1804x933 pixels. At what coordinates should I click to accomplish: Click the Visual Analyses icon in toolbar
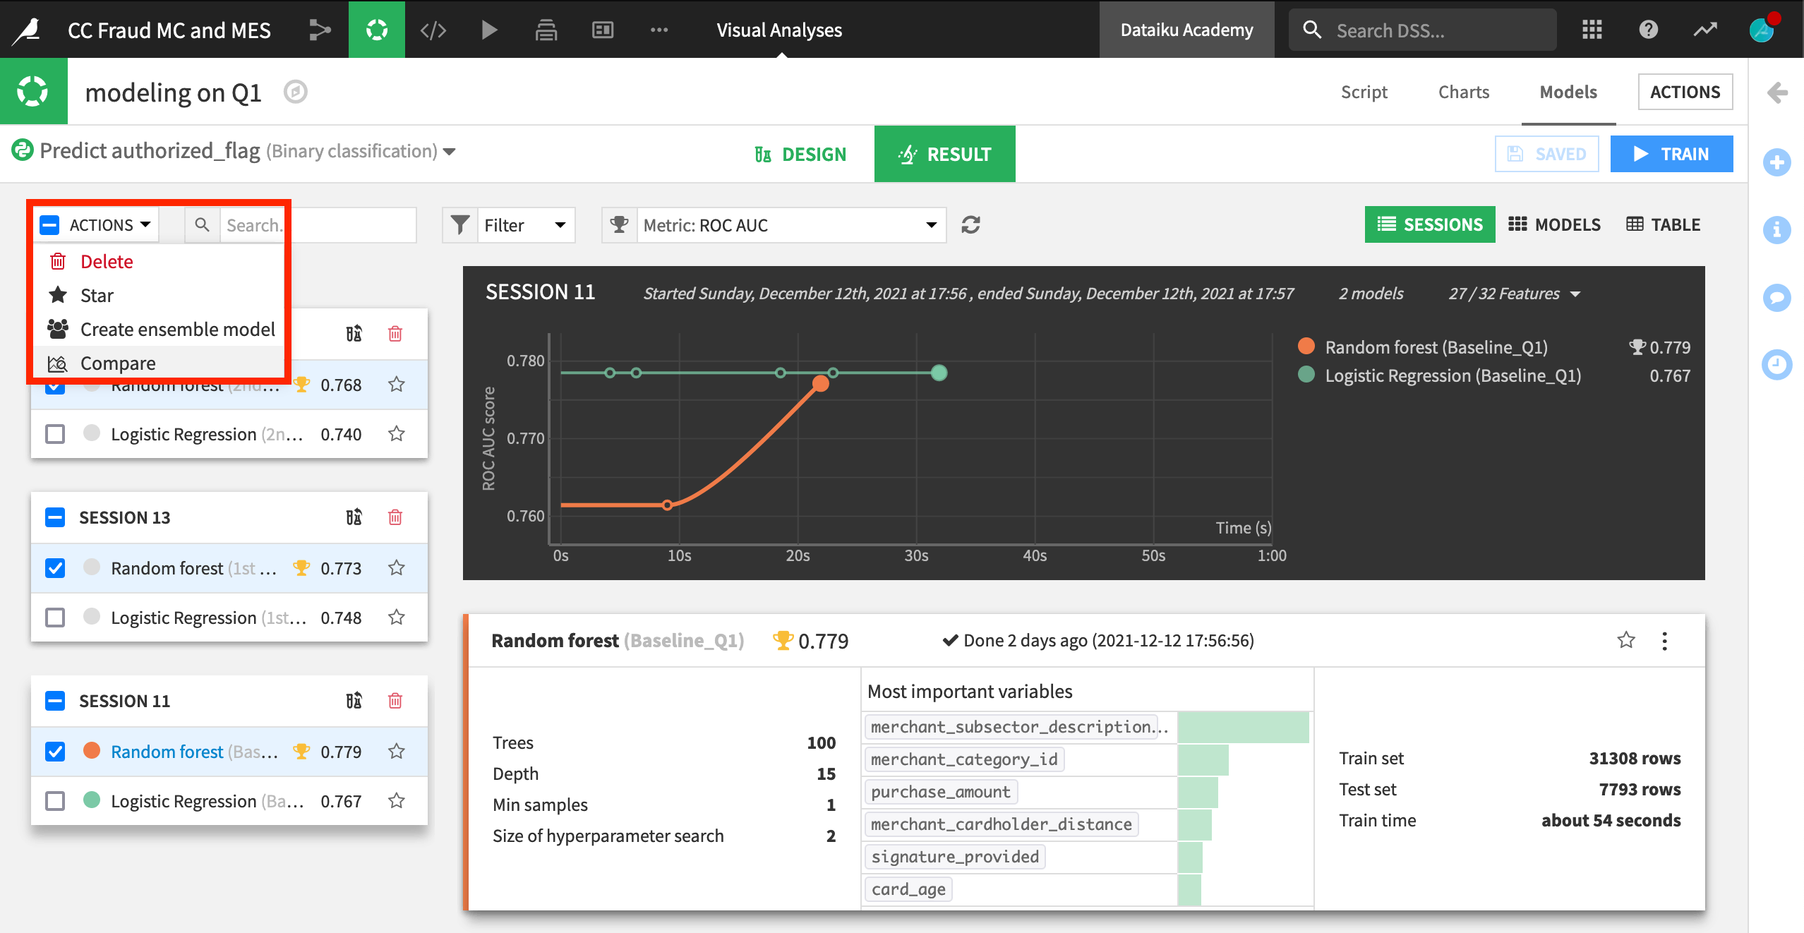[378, 28]
